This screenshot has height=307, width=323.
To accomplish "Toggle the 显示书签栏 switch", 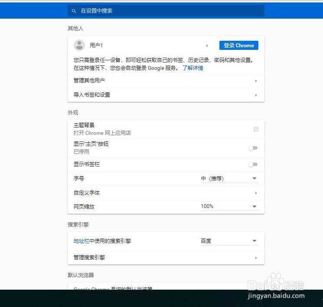I will pyautogui.click(x=253, y=164).
